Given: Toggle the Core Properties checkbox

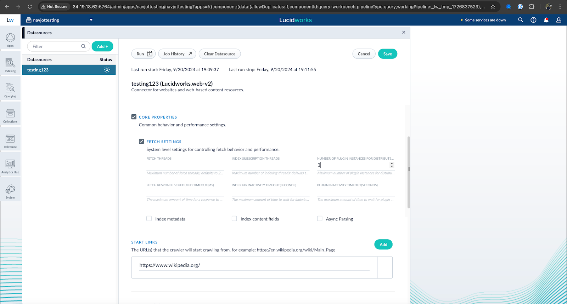Looking at the screenshot, I should pos(134,117).
